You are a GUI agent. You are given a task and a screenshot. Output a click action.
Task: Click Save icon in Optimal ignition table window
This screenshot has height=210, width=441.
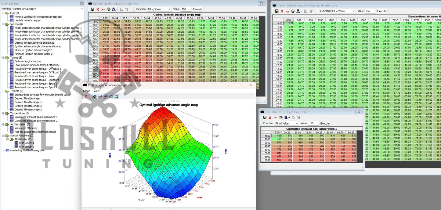[x=92, y=9]
